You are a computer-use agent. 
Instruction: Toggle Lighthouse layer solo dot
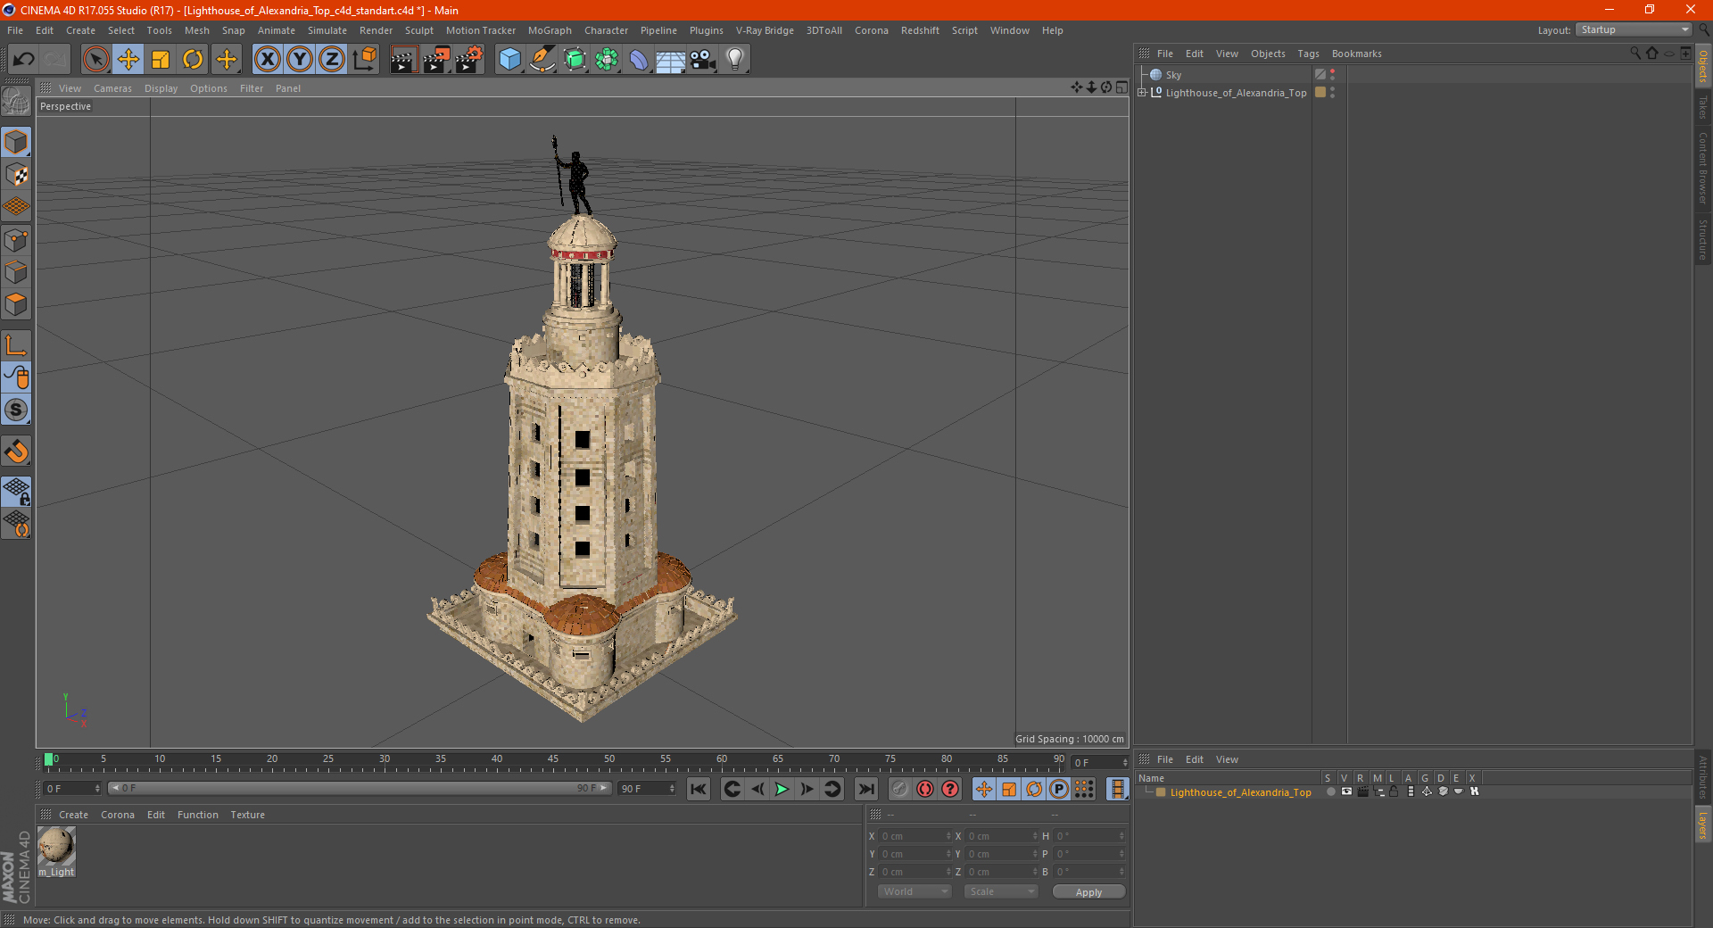point(1330,791)
